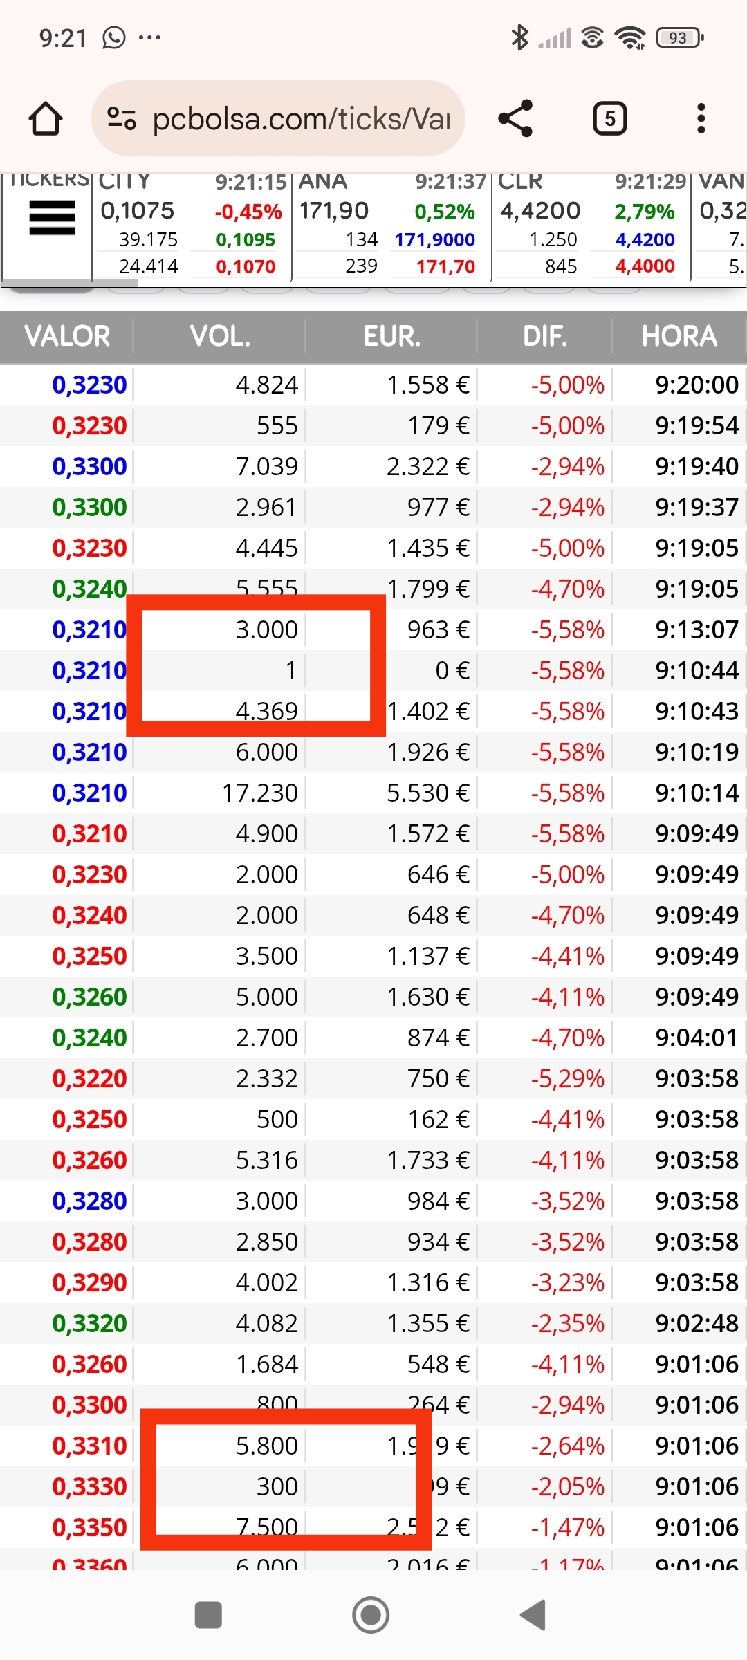
Task: Share the page with share icon
Action: point(515,118)
